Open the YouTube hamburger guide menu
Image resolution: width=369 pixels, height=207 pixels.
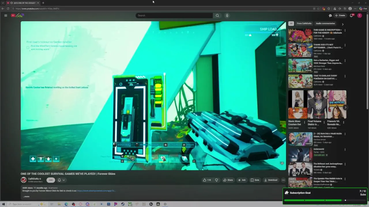[x=5, y=16]
